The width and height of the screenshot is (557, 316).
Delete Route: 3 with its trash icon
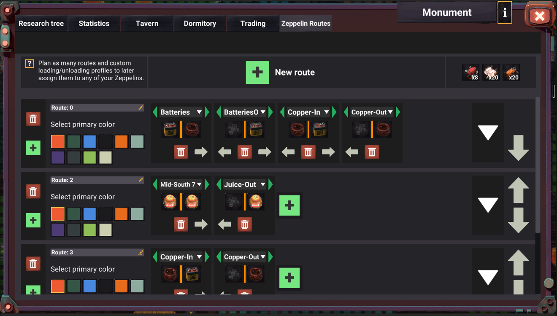tap(33, 264)
